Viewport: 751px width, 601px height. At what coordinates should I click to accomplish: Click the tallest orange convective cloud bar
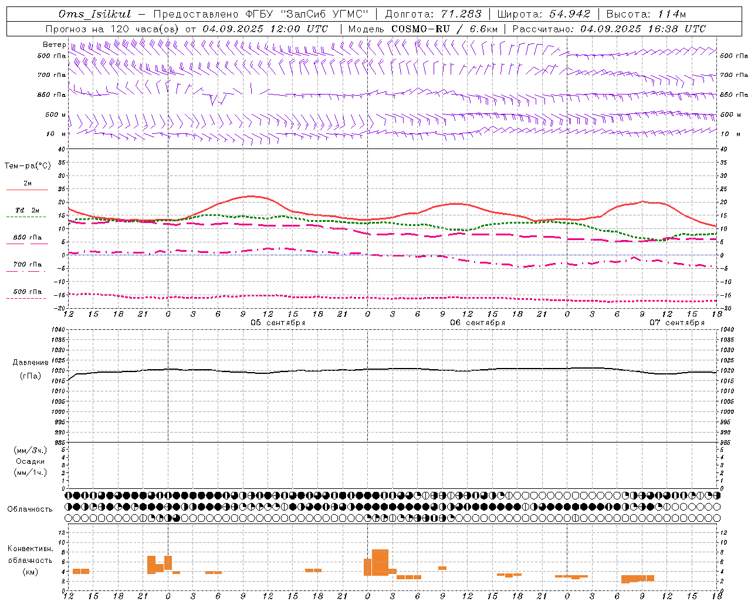click(380, 562)
